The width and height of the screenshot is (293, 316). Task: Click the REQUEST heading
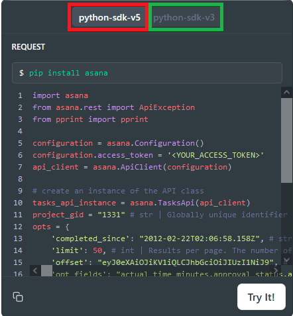pyautogui.click(x=29, y=47)
